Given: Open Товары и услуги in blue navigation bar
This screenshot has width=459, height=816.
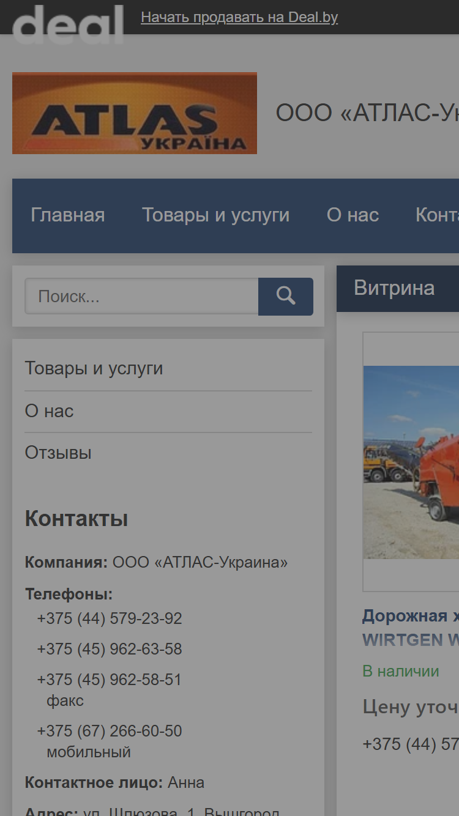Looking at the screenshot, I should click(216, 215).
